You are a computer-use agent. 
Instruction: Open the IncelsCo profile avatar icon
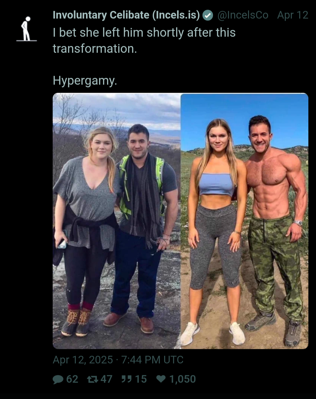point(27,29)
